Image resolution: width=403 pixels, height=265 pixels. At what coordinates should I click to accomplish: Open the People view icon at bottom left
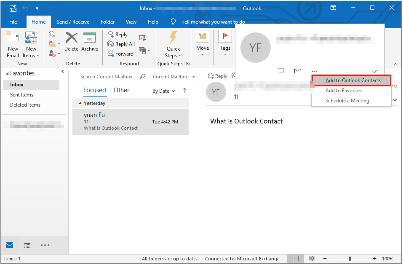click(45, 245)
